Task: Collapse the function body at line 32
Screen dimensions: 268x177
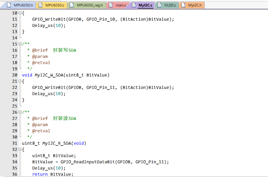Action: [20, 149]
